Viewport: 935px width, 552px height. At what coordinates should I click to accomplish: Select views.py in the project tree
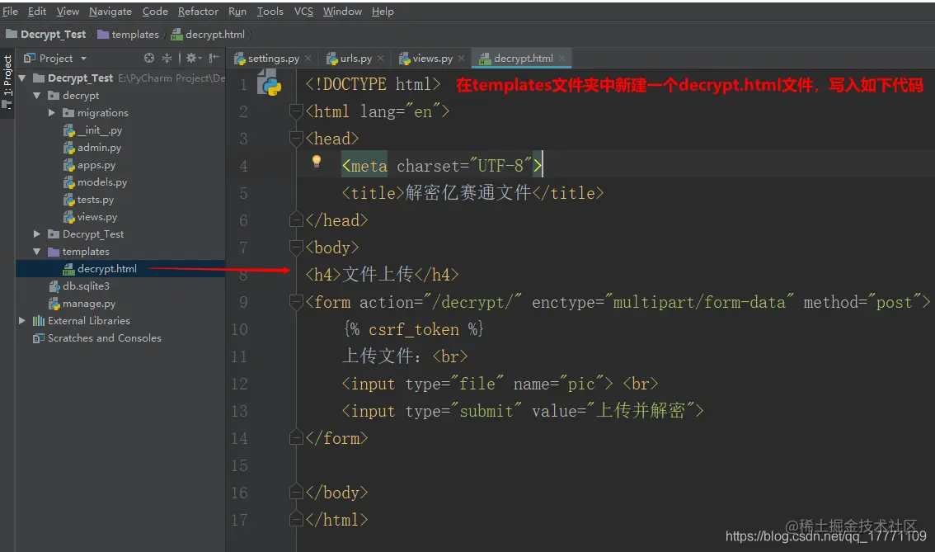pos(97,217)
